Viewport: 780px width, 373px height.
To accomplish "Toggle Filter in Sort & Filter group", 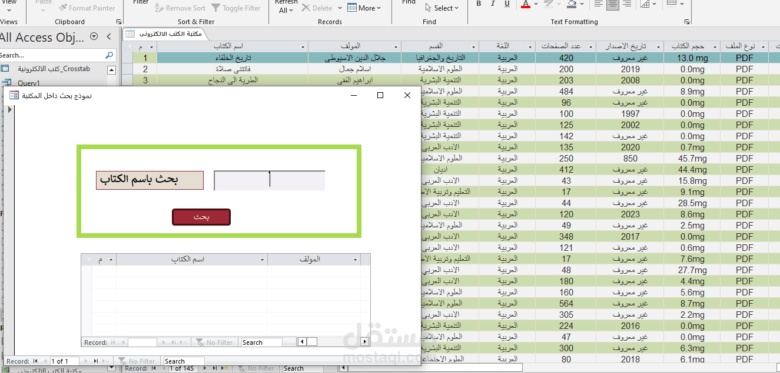I will point(236,8).
